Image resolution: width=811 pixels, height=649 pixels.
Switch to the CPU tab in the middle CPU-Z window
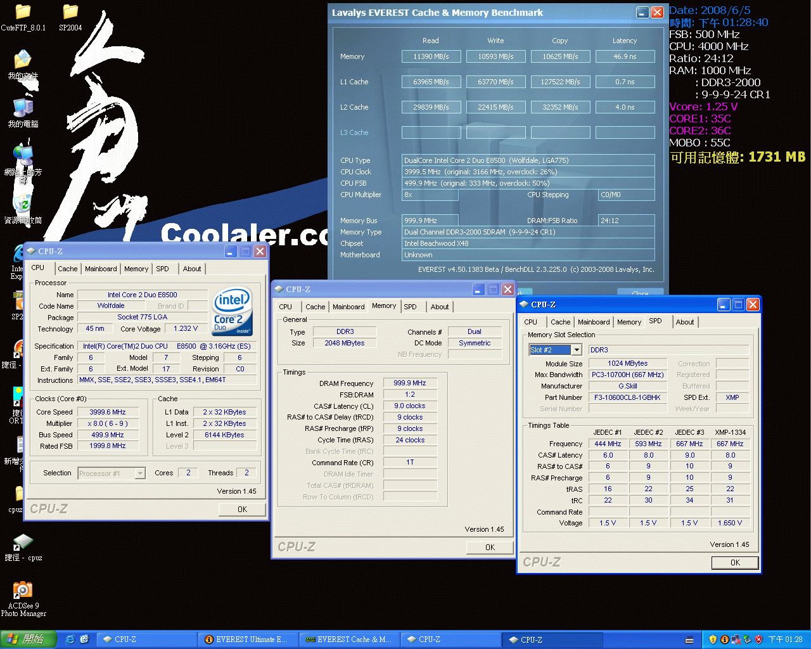[286, 307]
